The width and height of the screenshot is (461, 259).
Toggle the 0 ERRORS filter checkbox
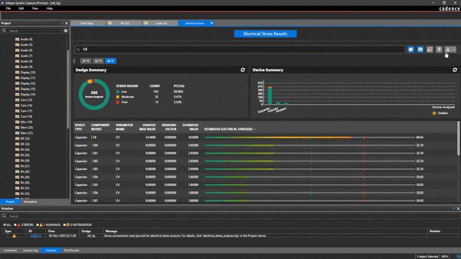(16, 225)
